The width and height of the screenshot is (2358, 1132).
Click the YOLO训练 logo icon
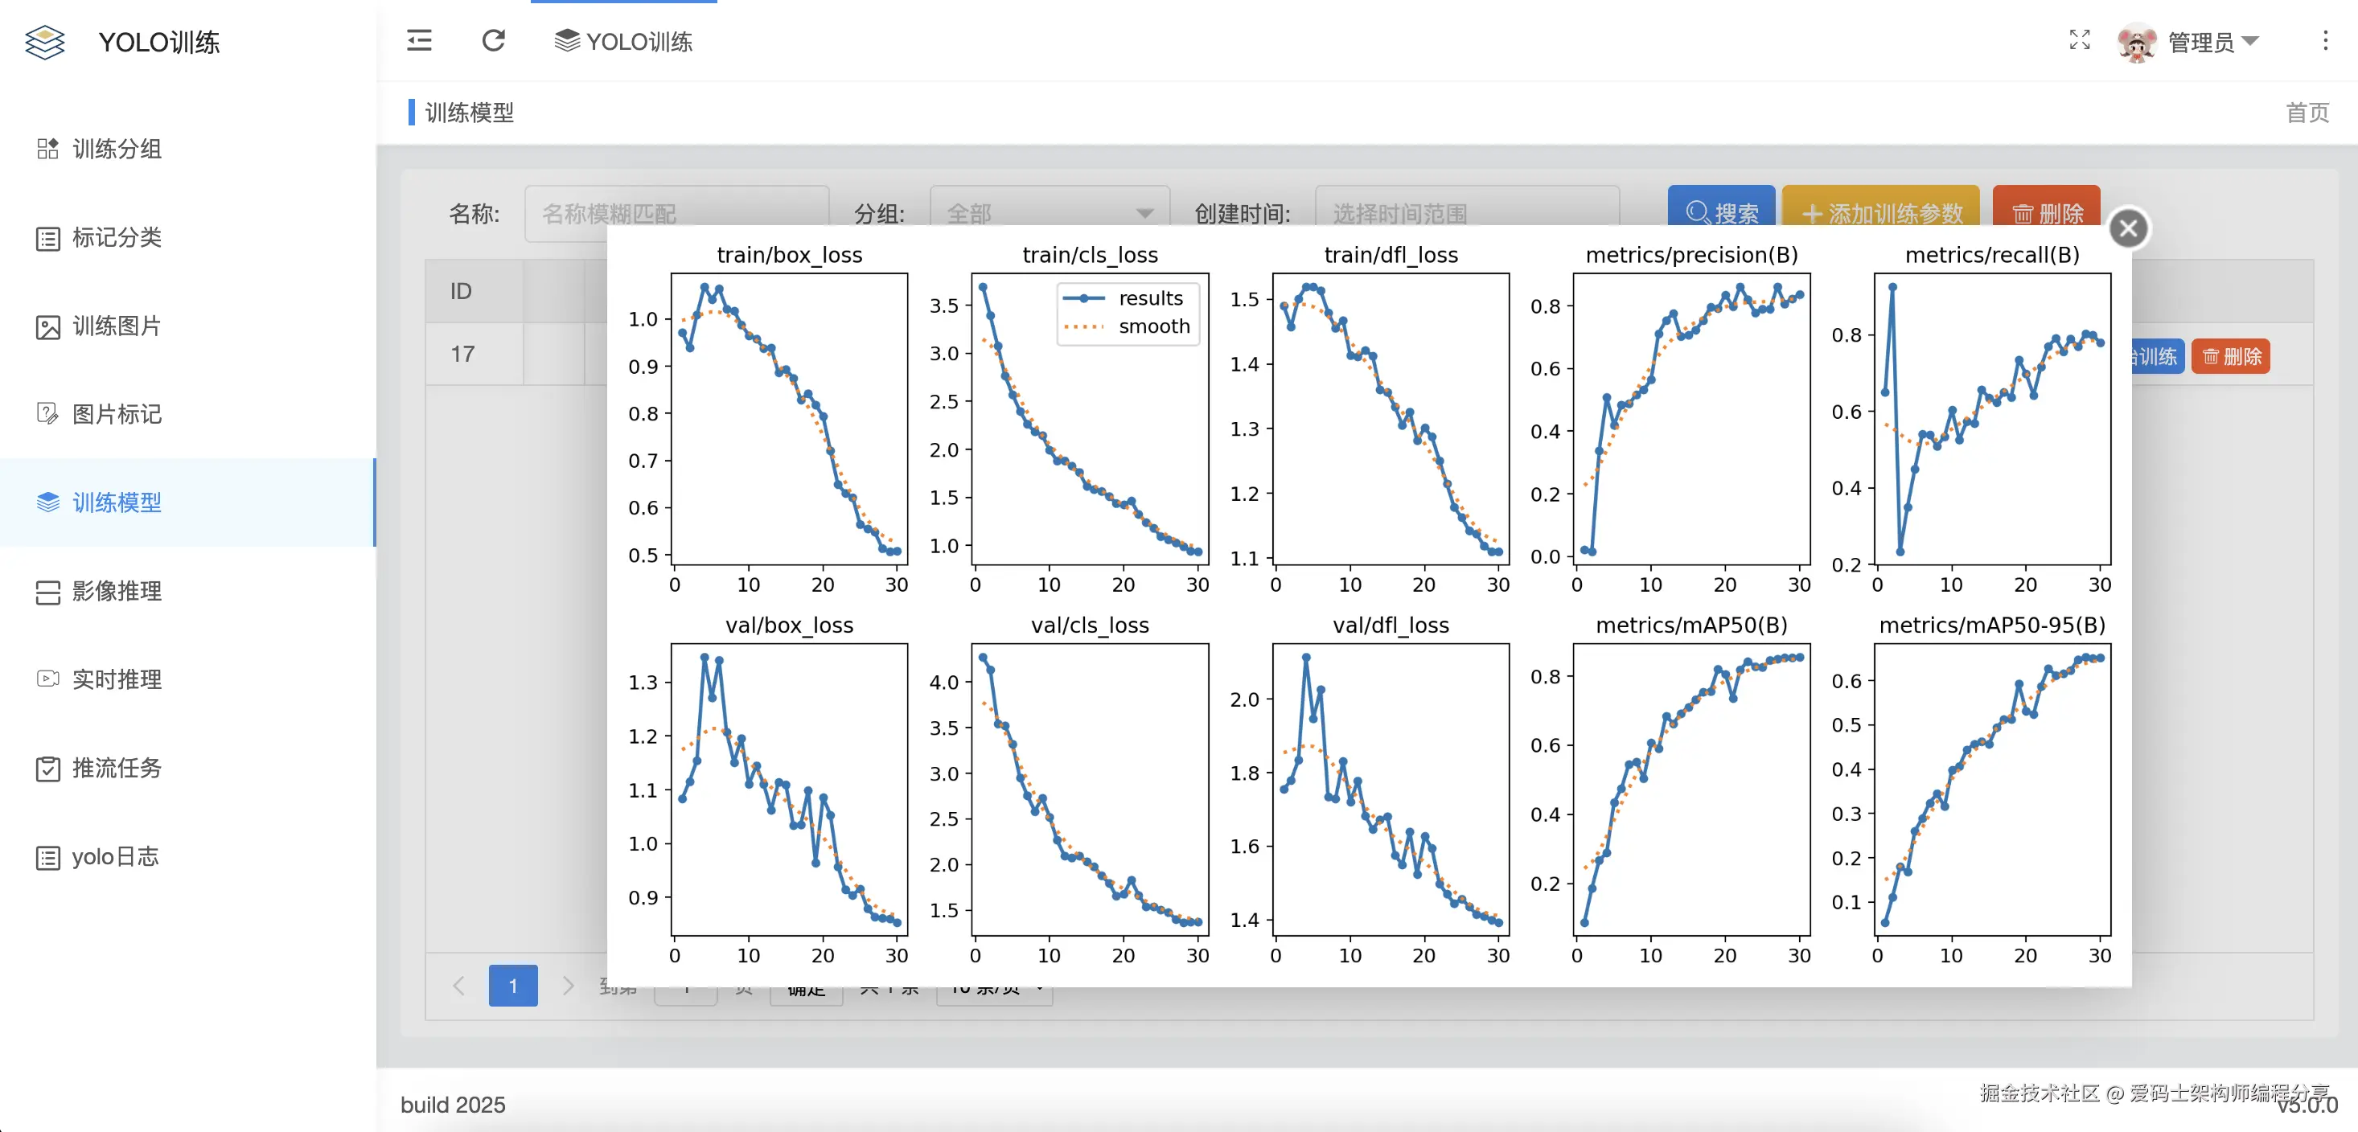(45, 42)
